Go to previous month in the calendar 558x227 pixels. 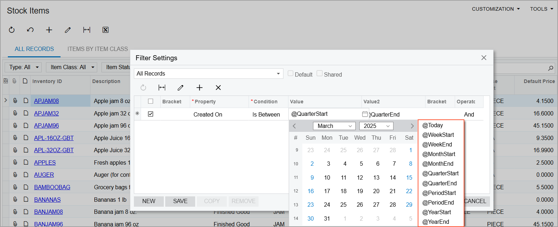click(x=294, y=126)
